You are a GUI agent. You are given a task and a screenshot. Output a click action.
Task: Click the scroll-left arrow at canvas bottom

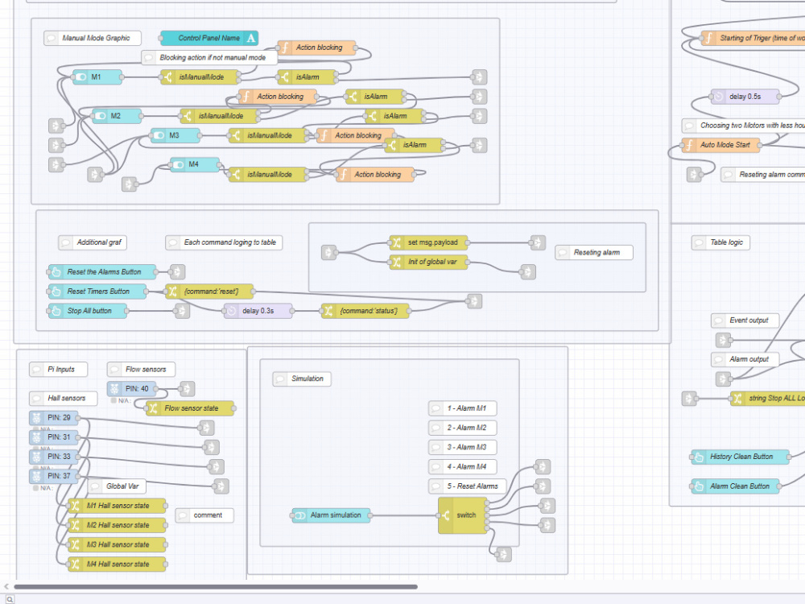(x=6, y=586)
